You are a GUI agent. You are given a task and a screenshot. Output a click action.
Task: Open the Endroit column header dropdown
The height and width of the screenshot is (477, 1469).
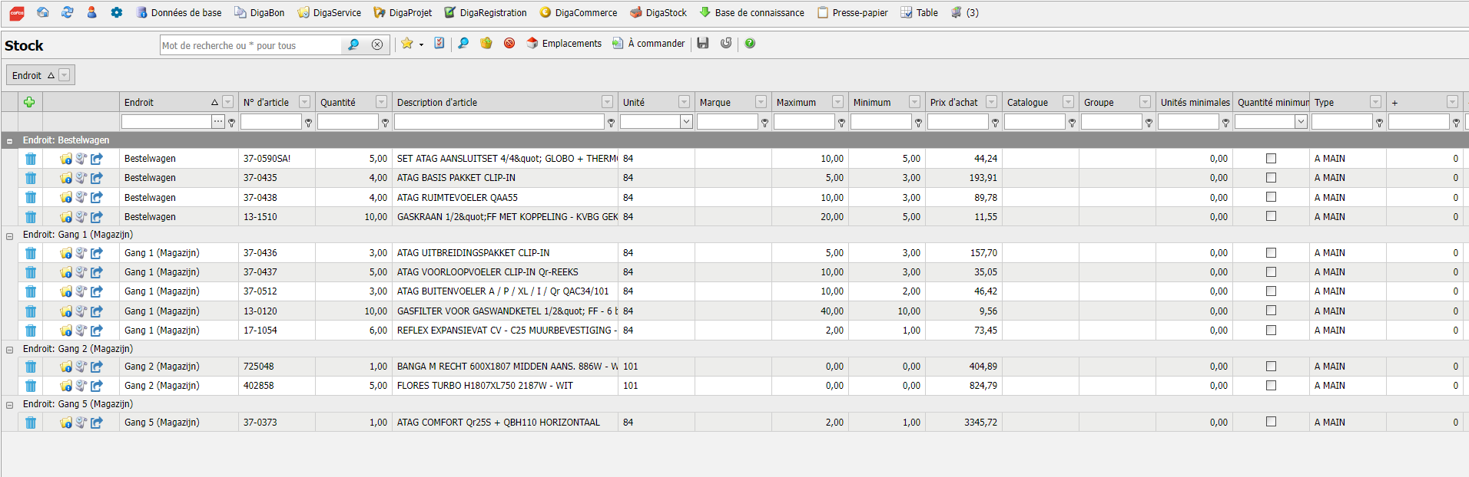tap(228, 102)
